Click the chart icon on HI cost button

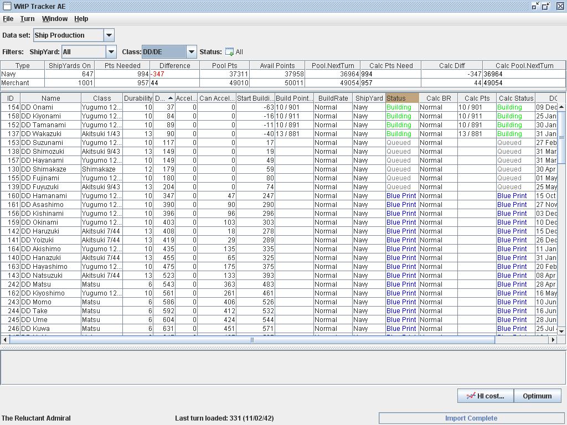(471, 396)
